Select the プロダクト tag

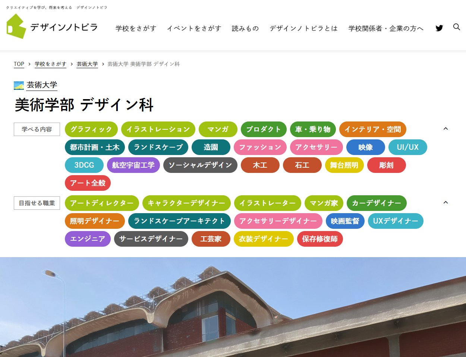click(264, 129)
